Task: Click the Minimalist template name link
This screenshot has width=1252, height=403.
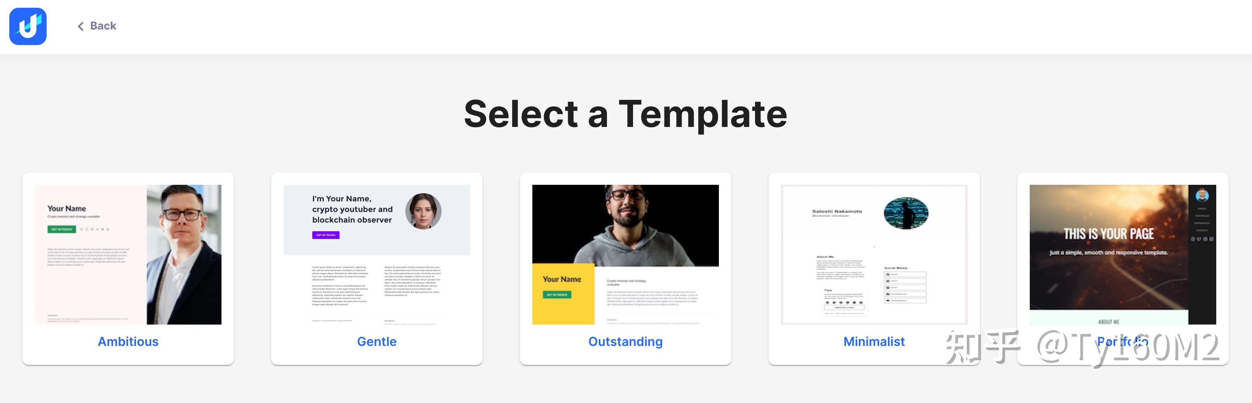Action: pos(874,342)
